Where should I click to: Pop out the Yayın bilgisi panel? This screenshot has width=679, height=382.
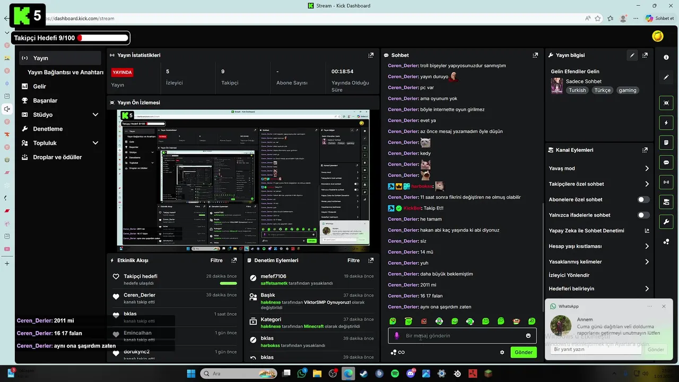(x=645, y=55)
